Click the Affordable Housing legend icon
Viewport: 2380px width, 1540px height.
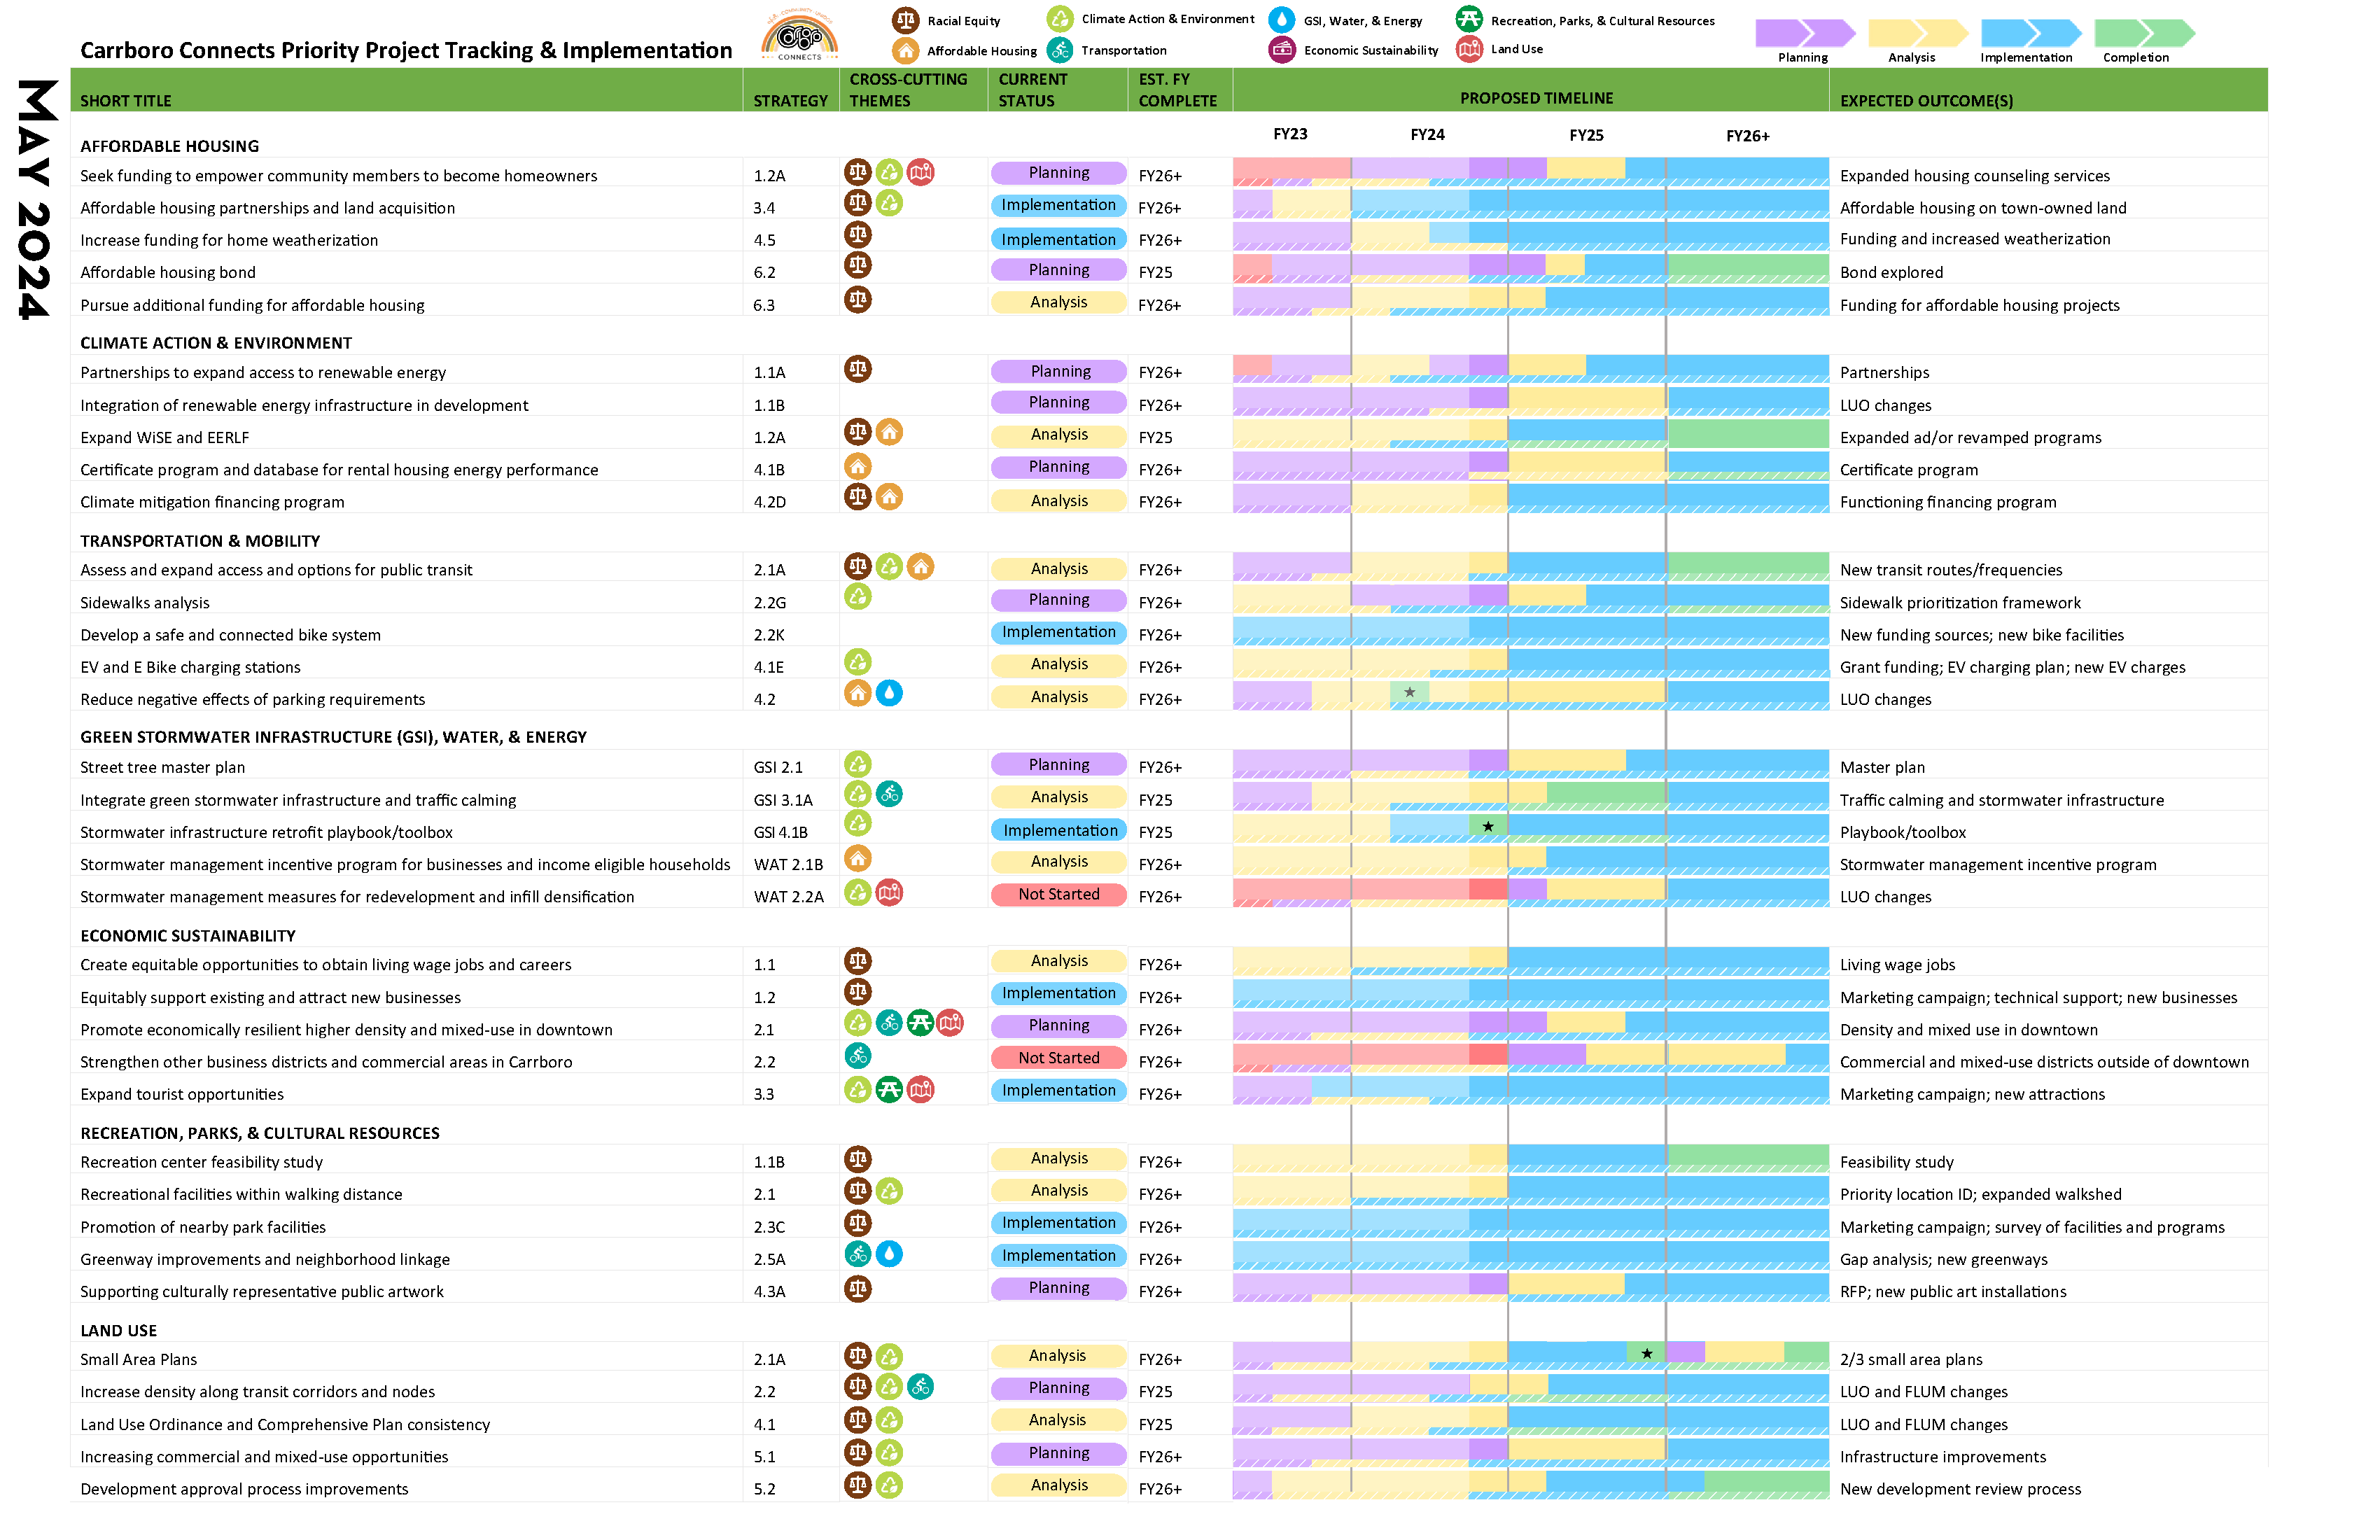(x=905, y=50)
